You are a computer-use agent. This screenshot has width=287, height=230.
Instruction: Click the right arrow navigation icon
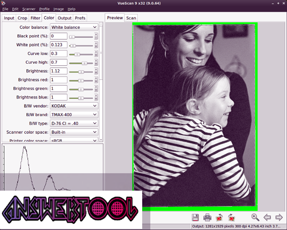(279, 218)
